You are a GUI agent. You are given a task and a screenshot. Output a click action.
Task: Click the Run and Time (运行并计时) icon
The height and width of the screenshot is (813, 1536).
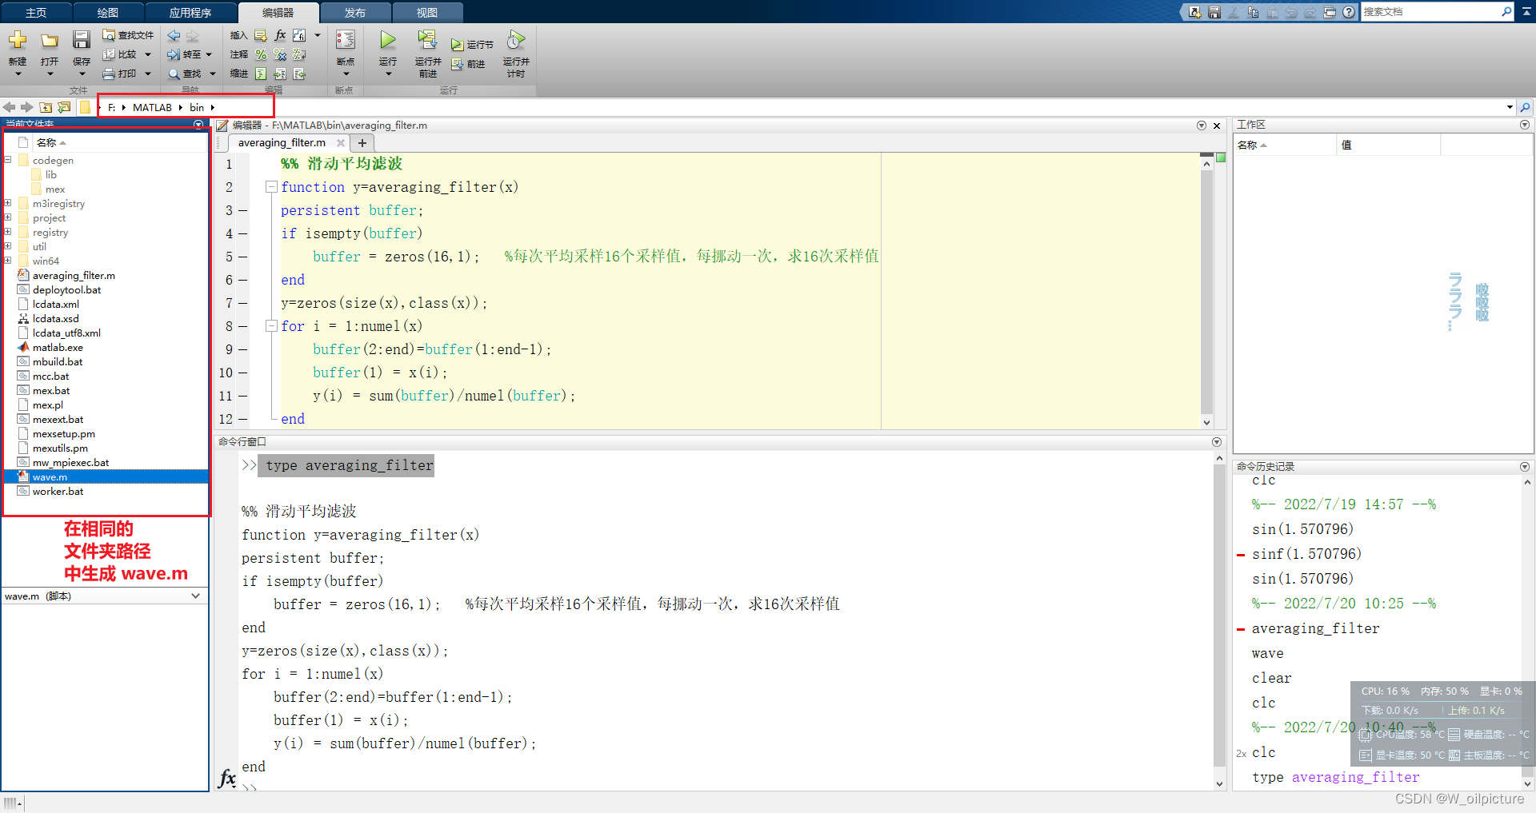coord(516,40)
